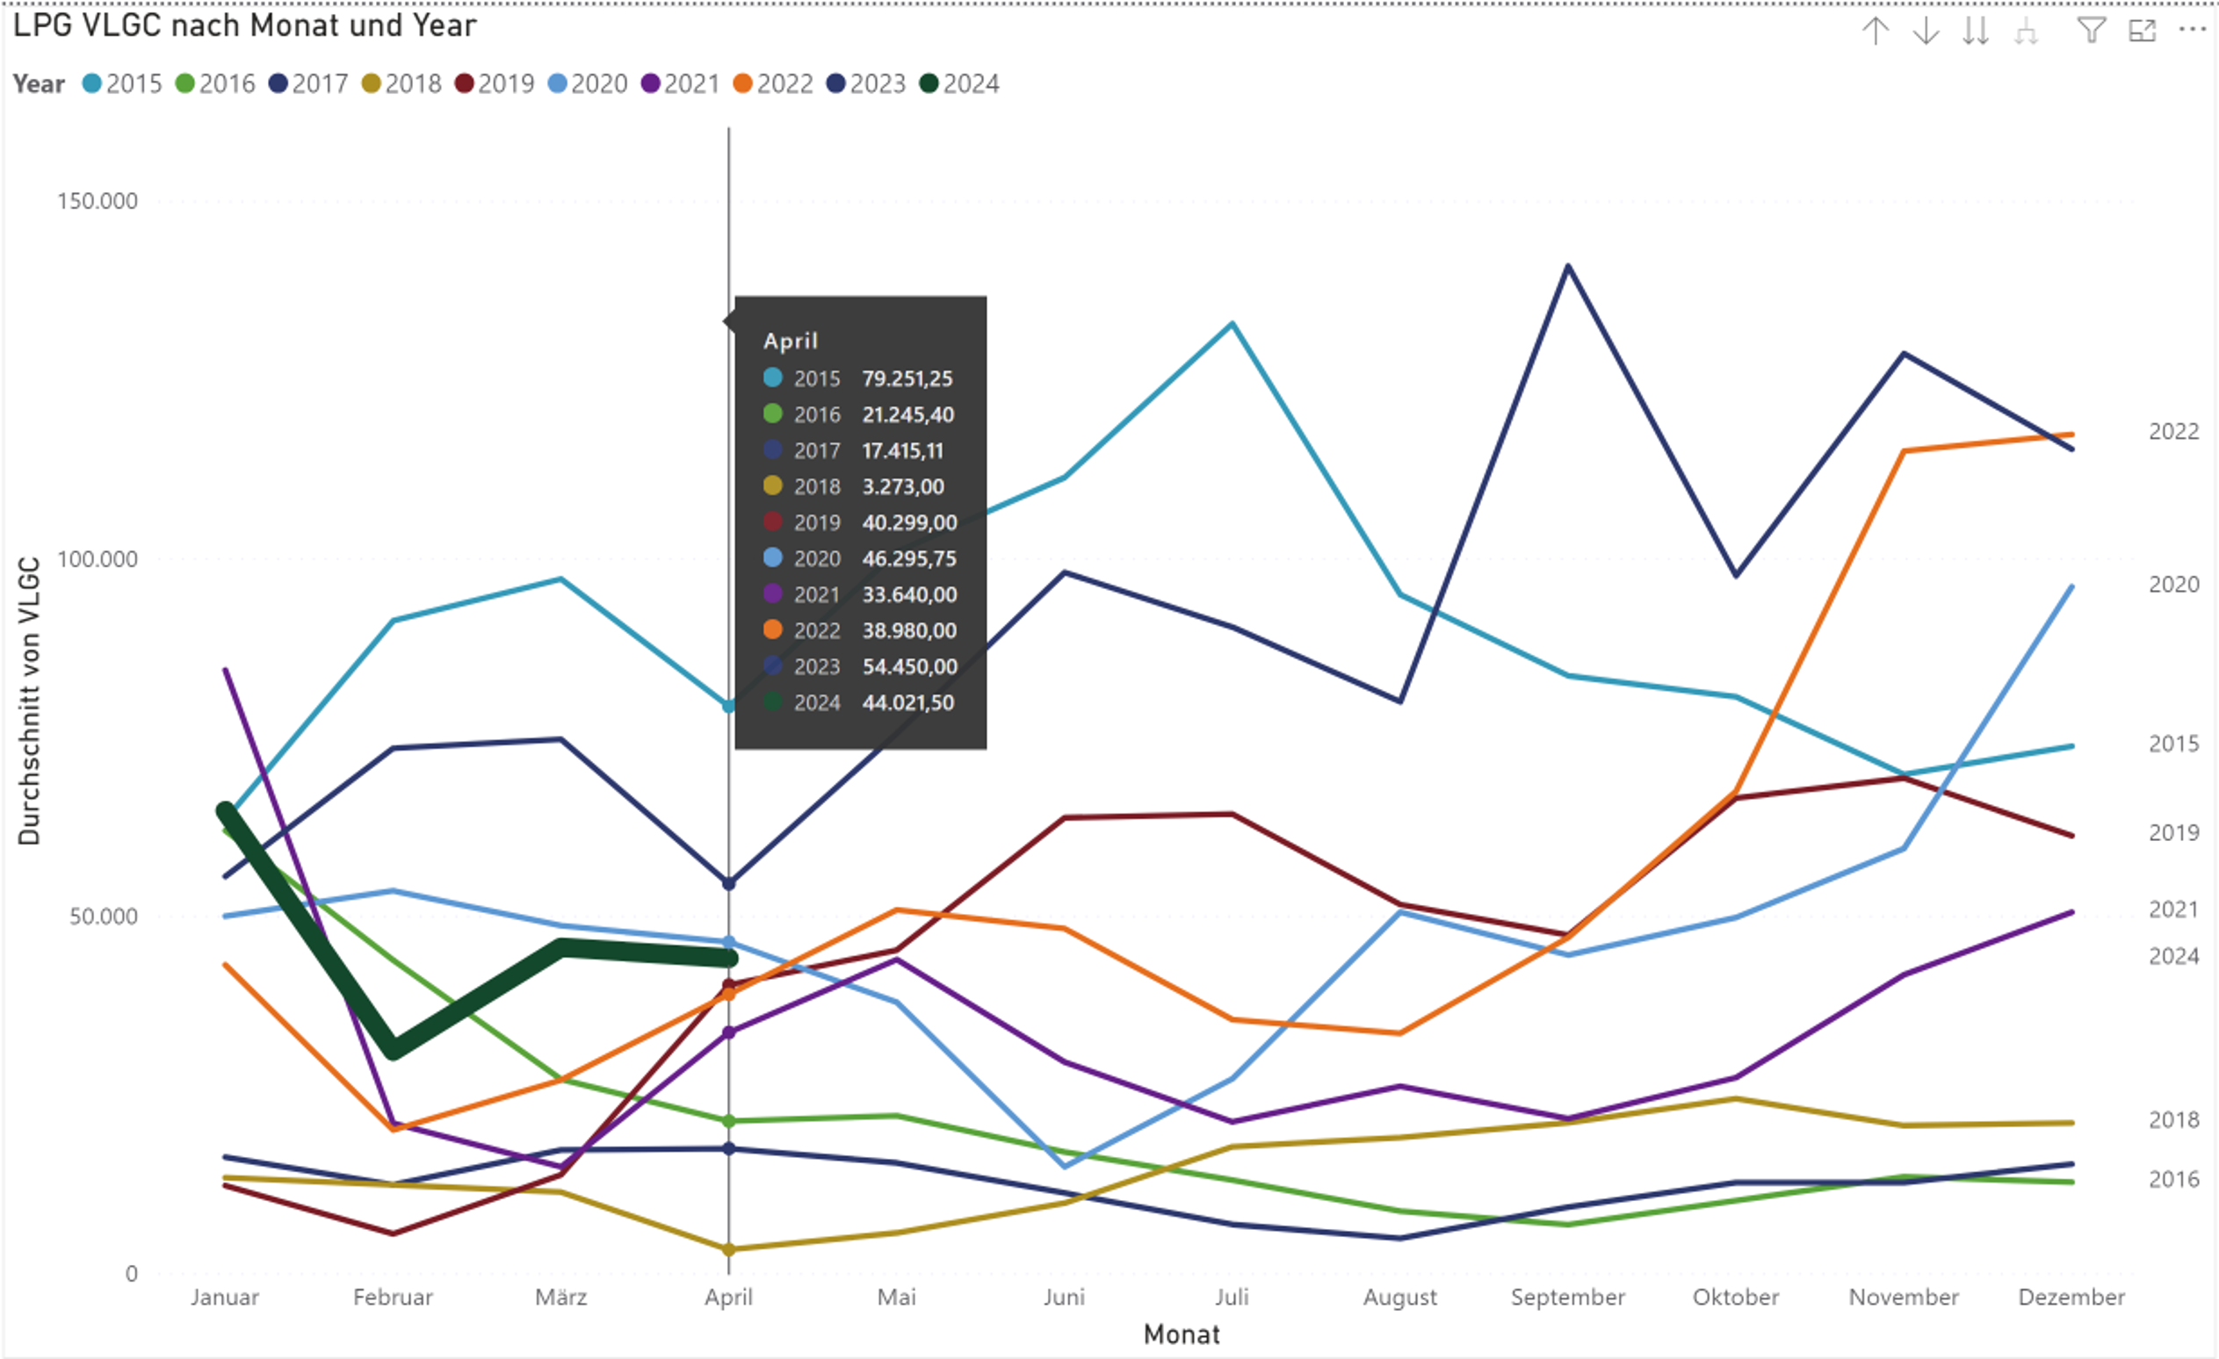Open chart in focus mode
This screenshot has height=1359, width=2219.
pyautogui.click(x=2142, y=31)
